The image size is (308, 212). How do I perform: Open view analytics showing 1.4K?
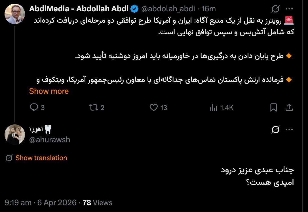point(213,107)
